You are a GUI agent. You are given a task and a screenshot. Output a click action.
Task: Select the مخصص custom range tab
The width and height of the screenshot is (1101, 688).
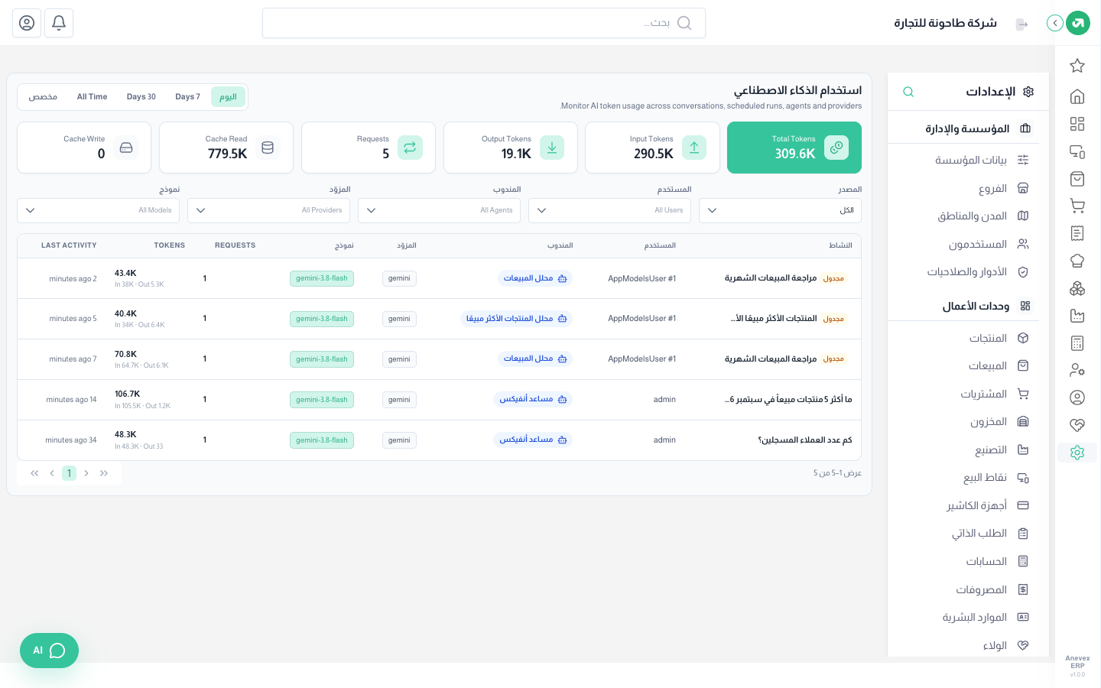[43, 97]
